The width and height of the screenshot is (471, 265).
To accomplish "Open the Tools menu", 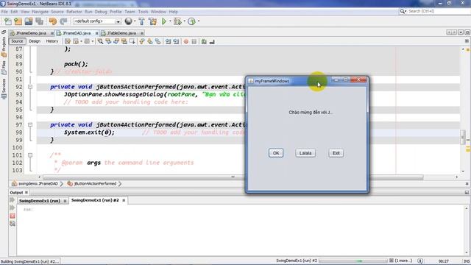I will (x=143, y=12).
